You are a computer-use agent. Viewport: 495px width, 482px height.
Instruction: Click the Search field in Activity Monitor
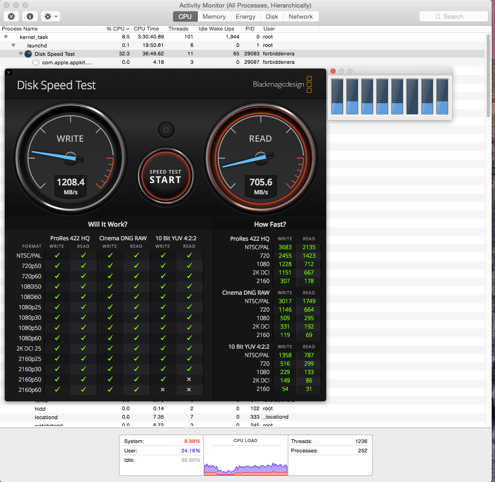pyautogui.click(x=453, y=16)
